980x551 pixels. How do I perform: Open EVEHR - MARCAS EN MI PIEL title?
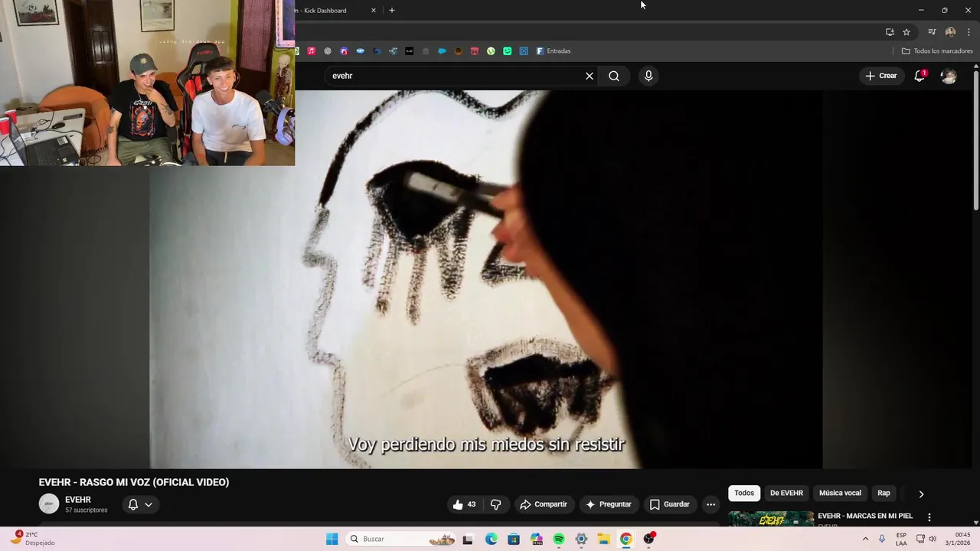click(865, 516)
